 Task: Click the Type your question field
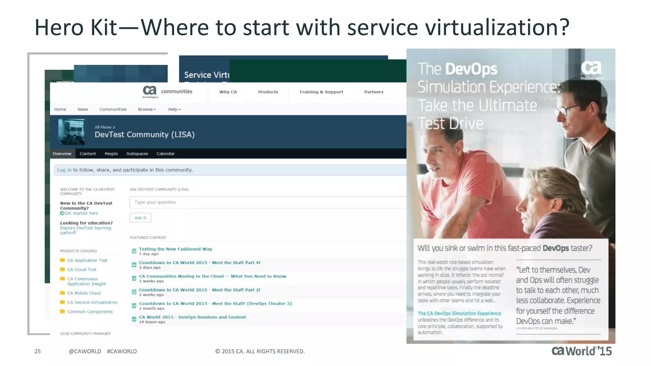tap(268, 202)
